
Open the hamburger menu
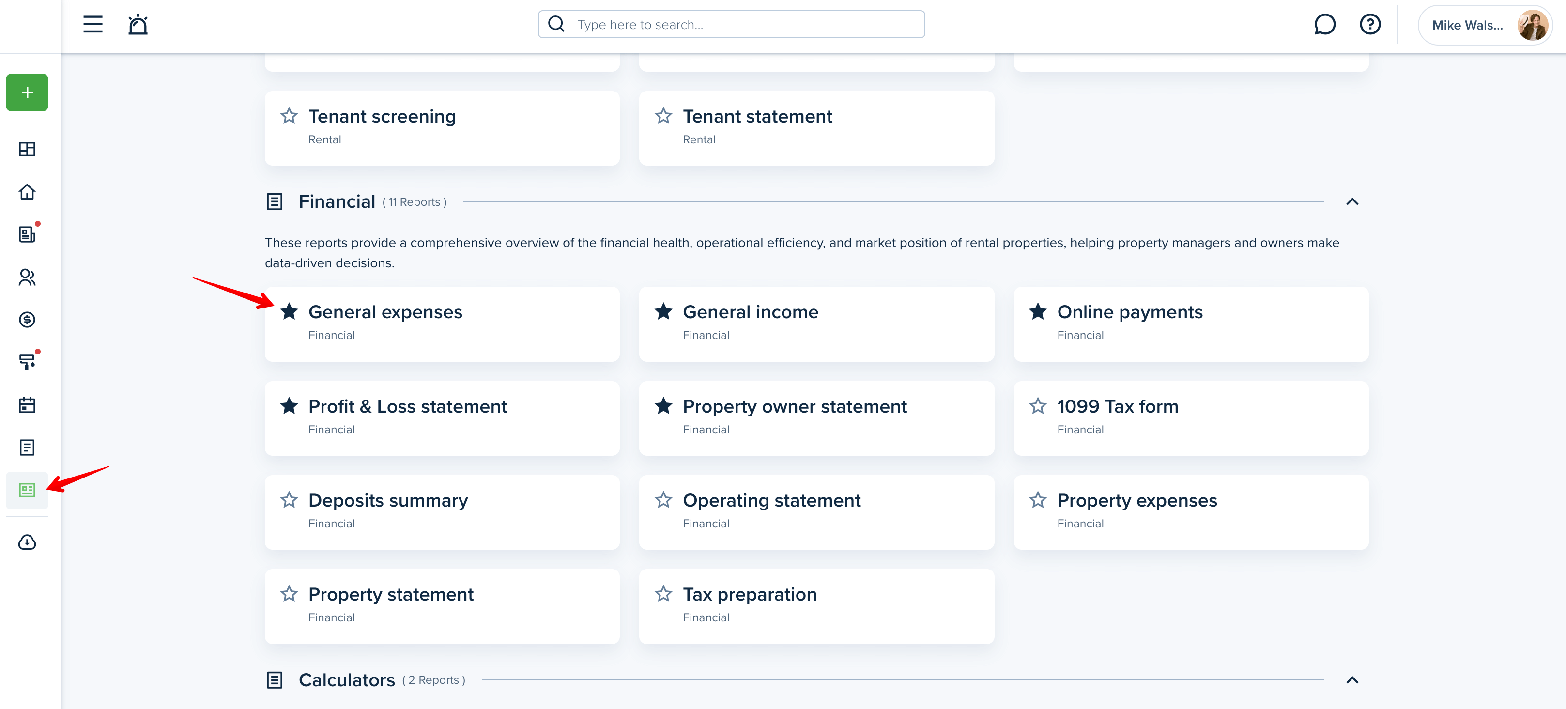pyautogui.click(x=93, y=24)
